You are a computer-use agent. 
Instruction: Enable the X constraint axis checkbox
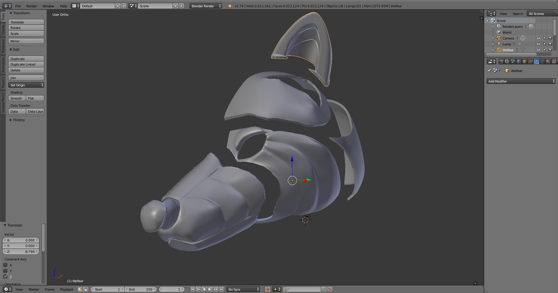[x=6, y=265]
